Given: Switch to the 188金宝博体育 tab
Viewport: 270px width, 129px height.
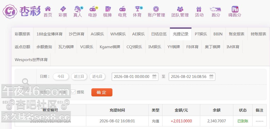Looking at the screenshot, I should (50, 34).
